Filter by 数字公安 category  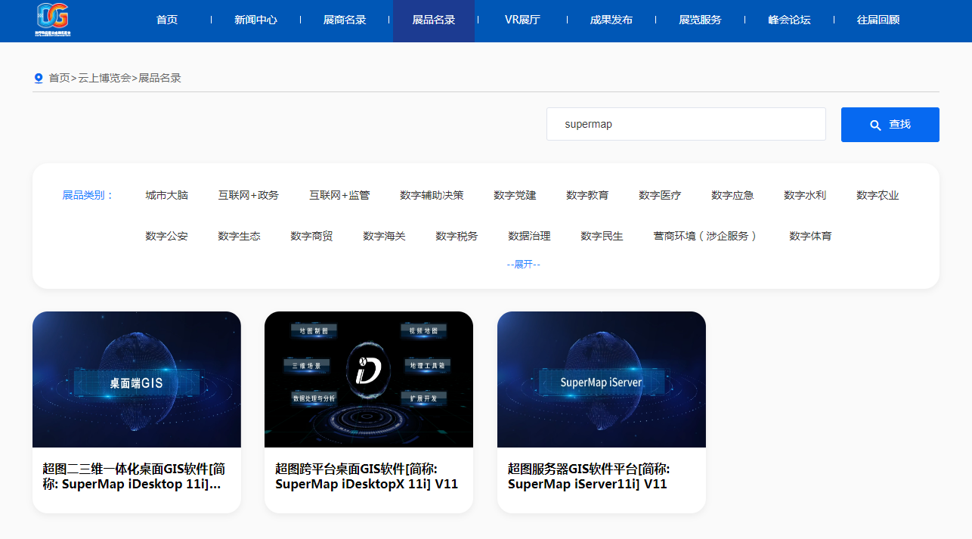(x=166, y=236)
